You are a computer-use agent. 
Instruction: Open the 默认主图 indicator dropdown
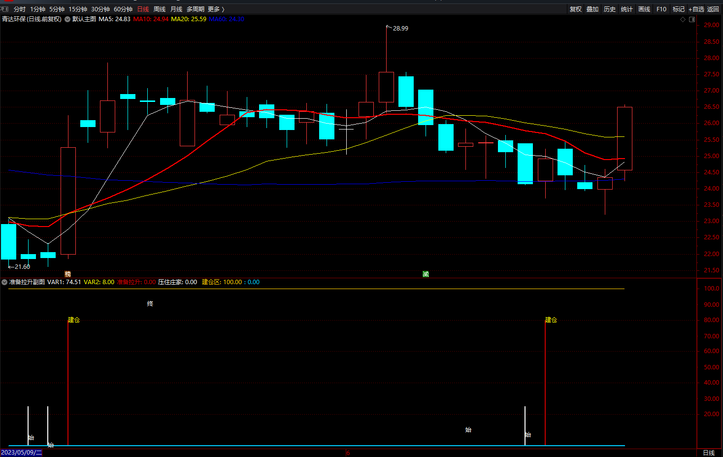pos(67,19)
